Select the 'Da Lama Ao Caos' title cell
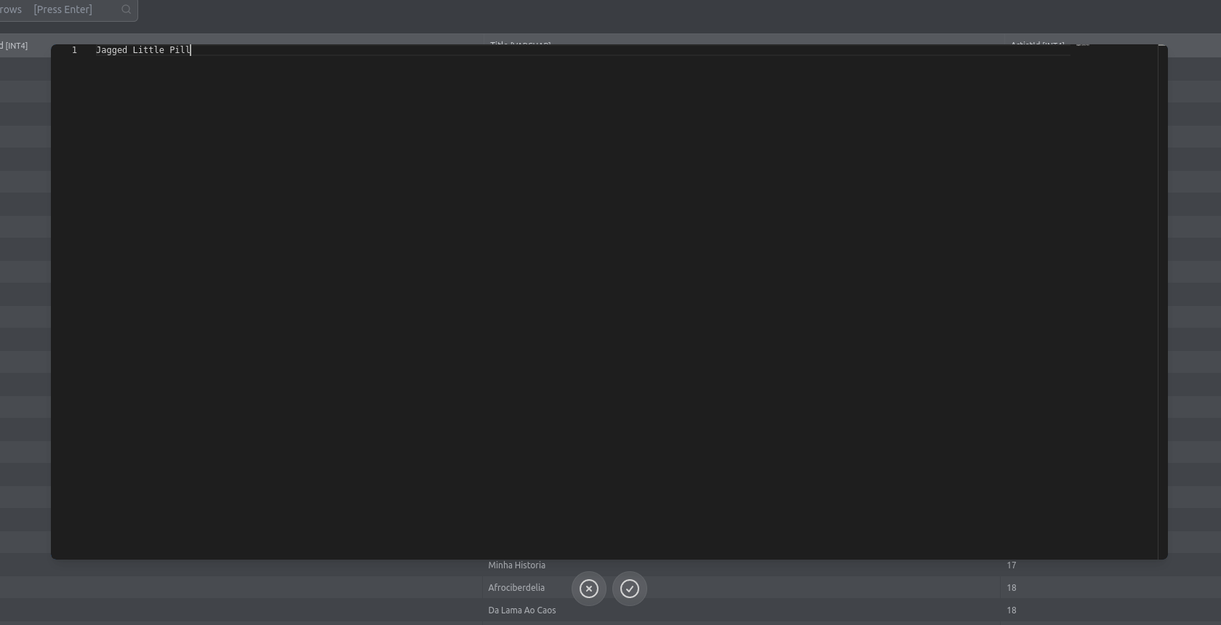This screenshot has height=625, width=1221. point(740,610)
